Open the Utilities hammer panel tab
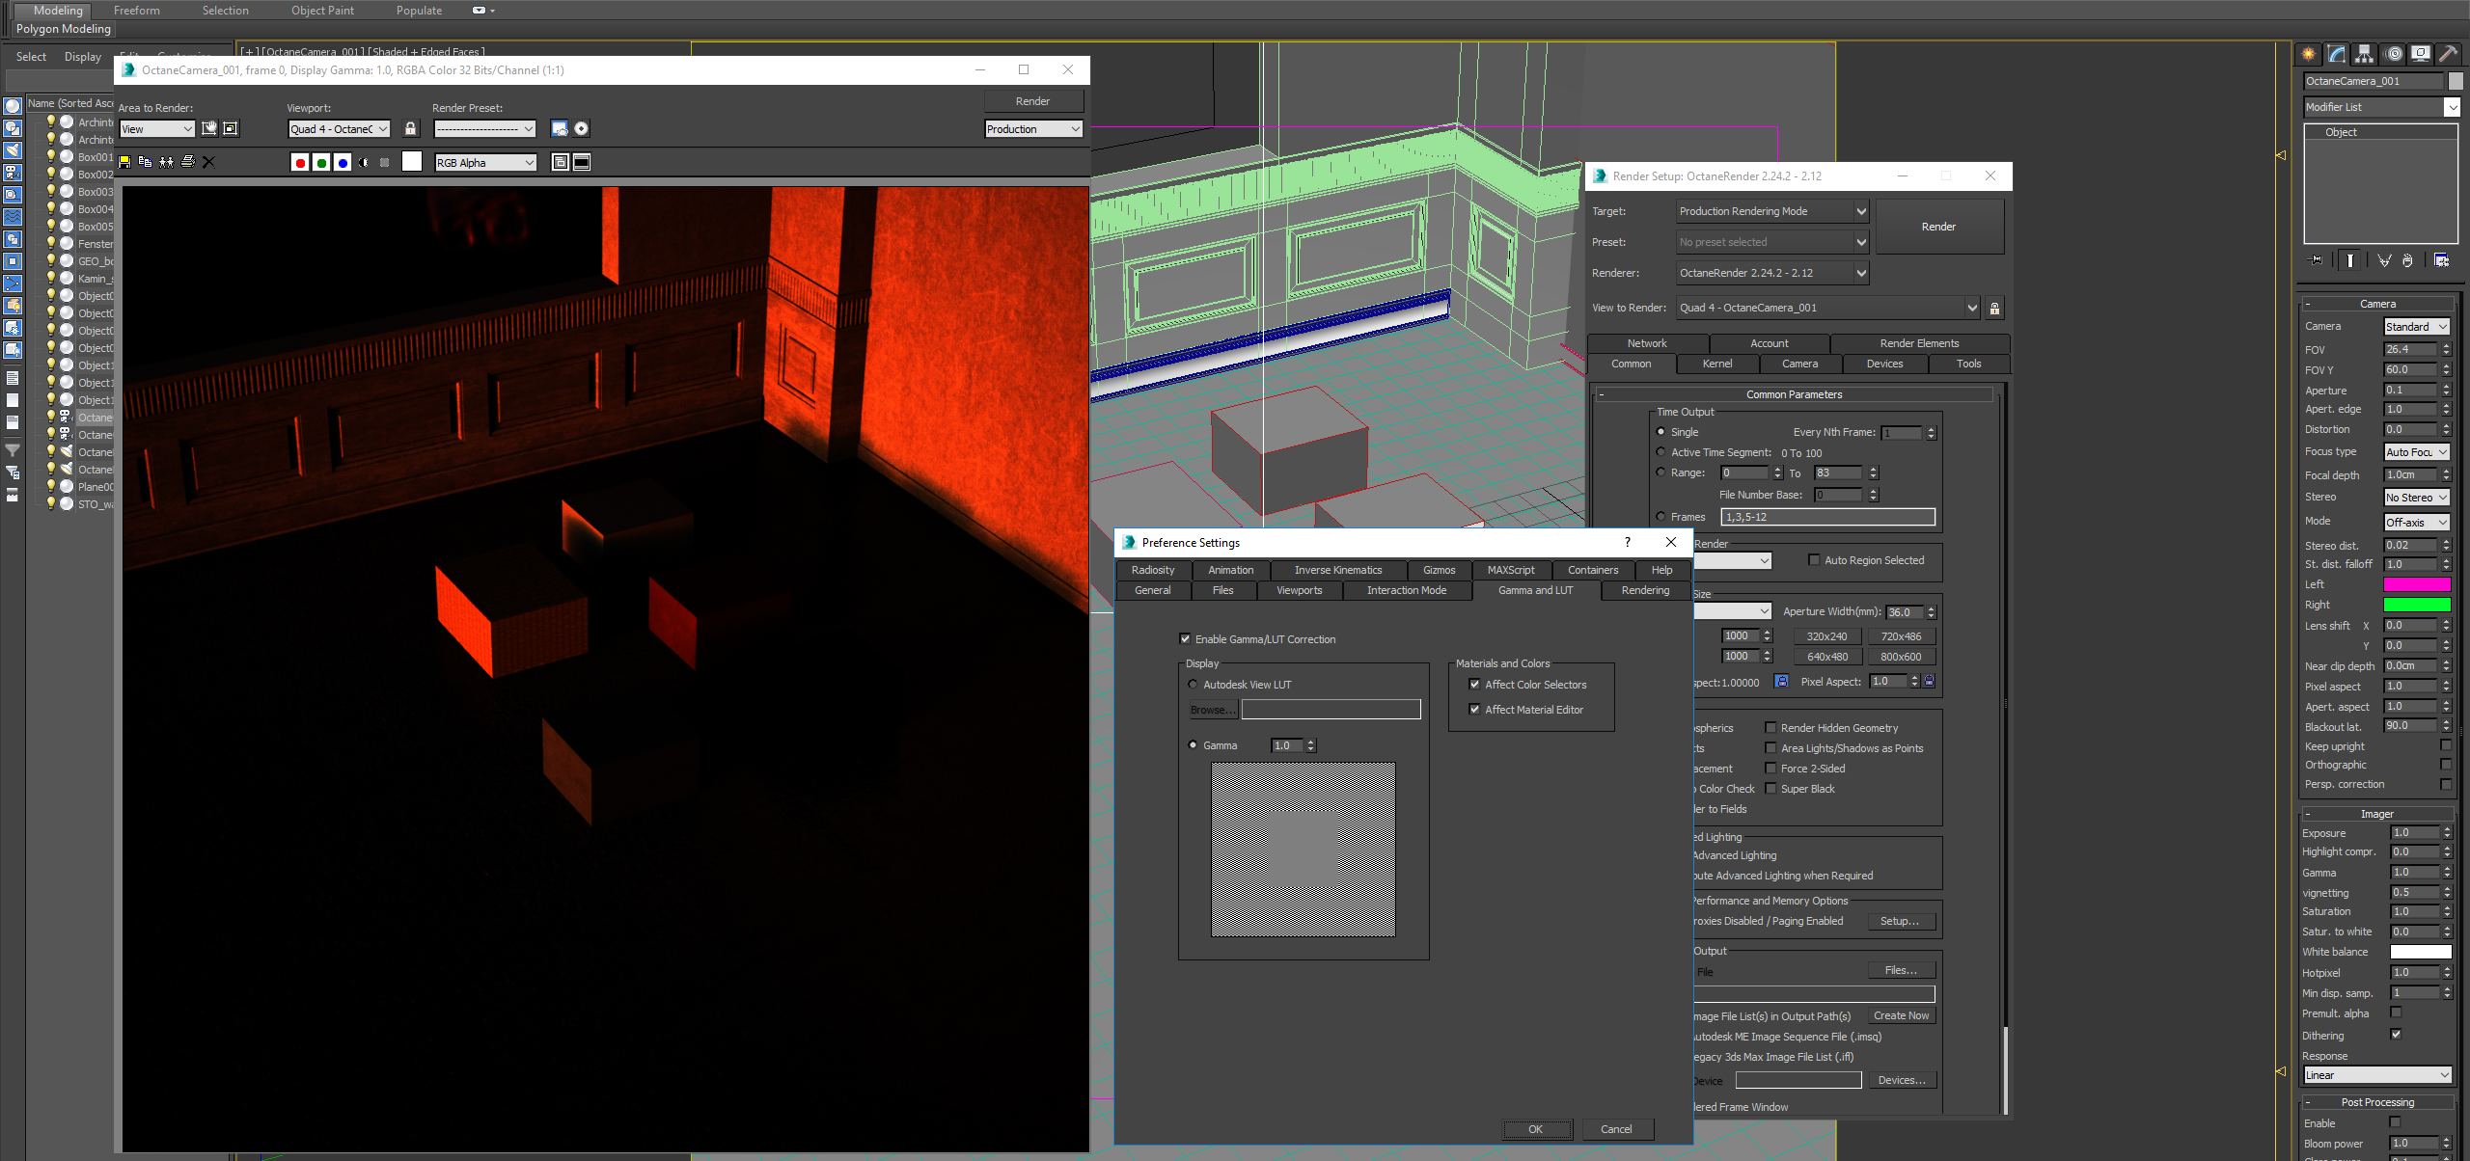The width and height of the screenshot is (2470, 1161). (2447, 54)
